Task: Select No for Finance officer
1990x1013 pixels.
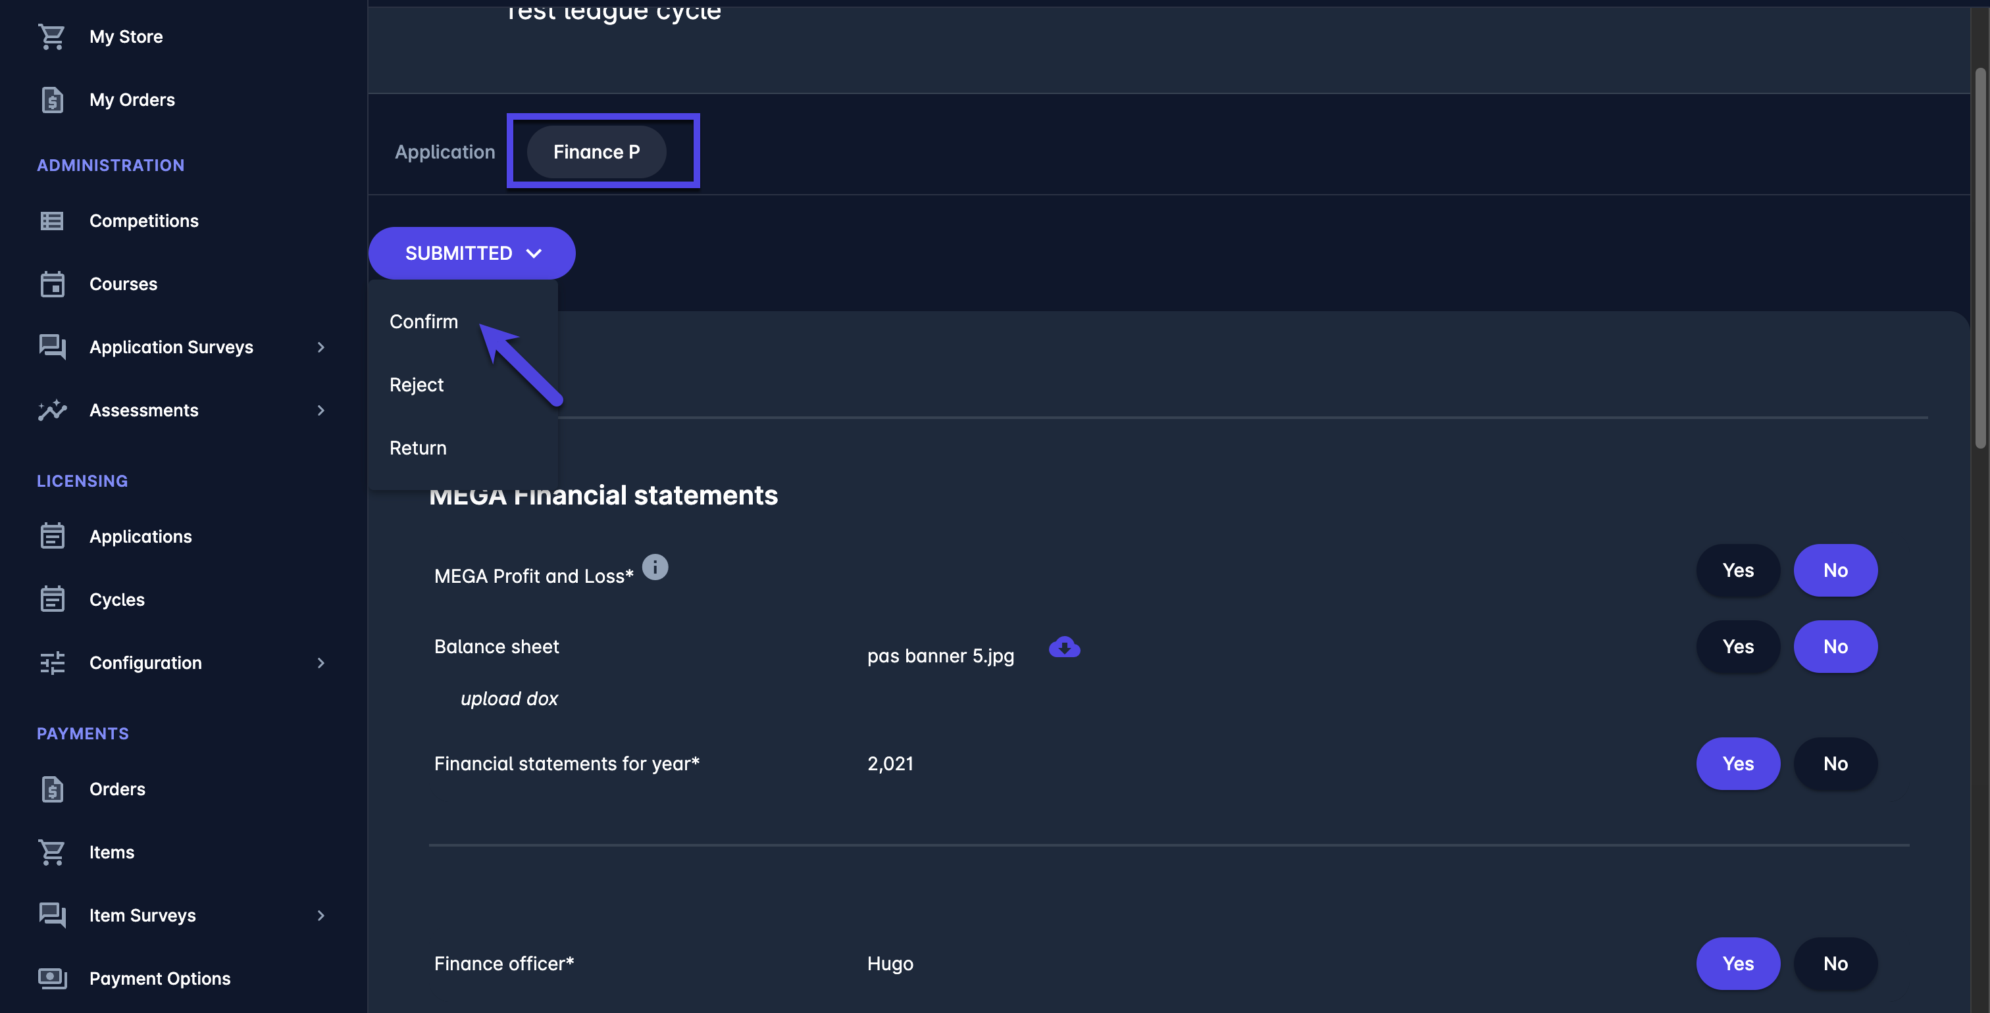Action: [1835, 964]
